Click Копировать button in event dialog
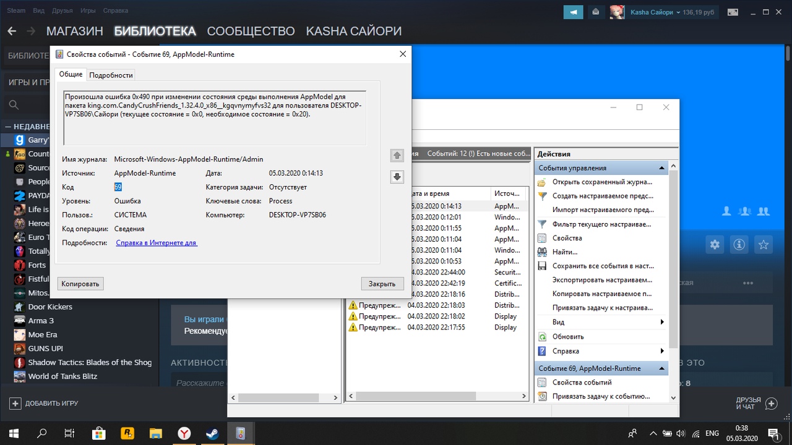This screenshot has width=792, height=445. 80,284
